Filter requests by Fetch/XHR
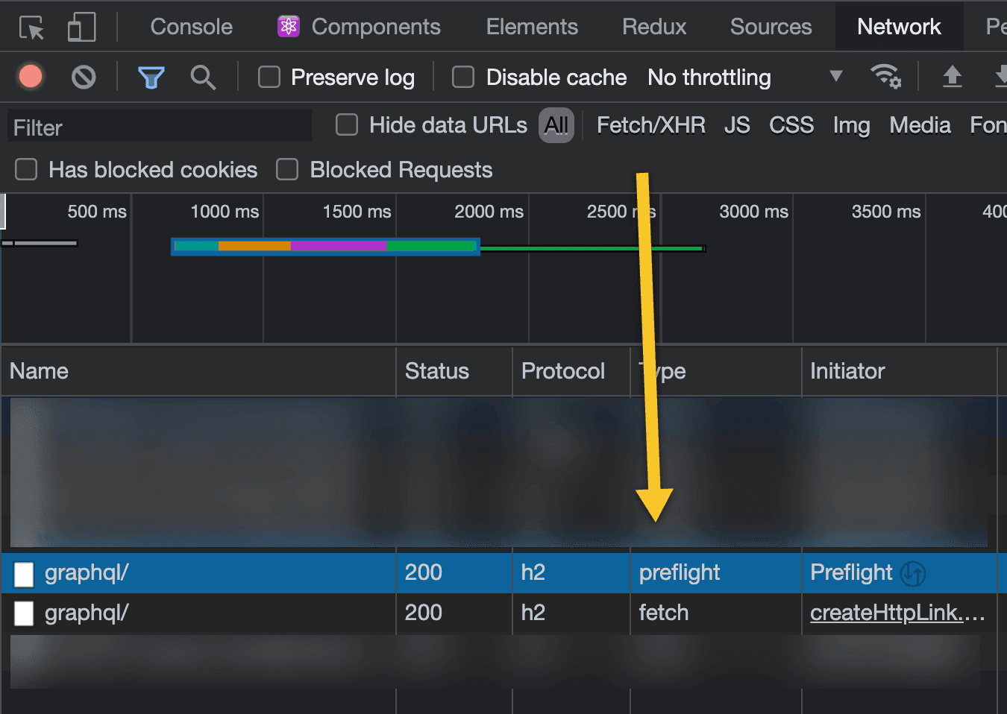This screenshot has width=1007, height=714. (651, 125)
